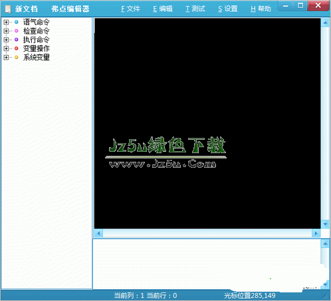
Task: Expand the 检查命令 tree node
Action: [6, 31]
